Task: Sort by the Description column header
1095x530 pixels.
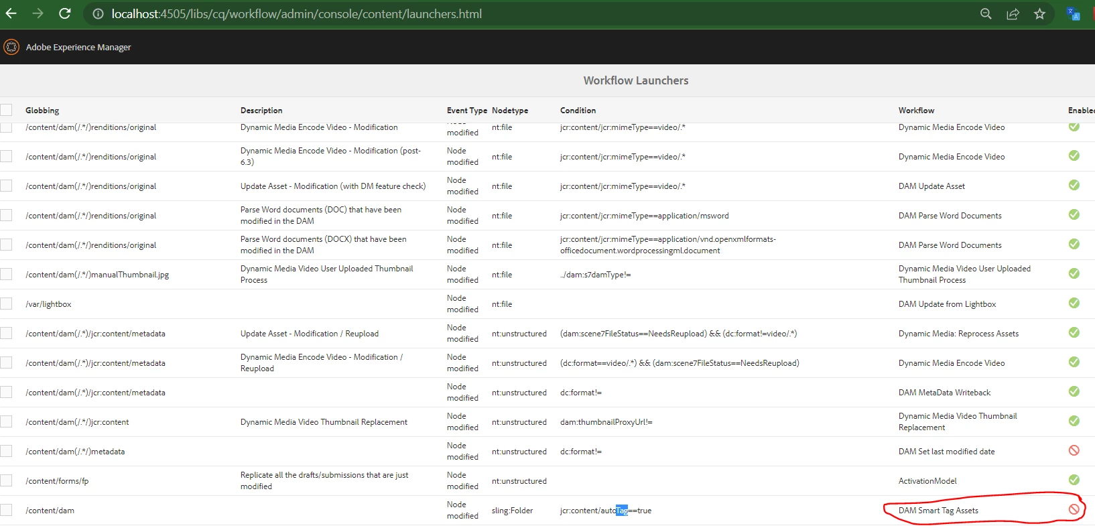Action: point(261,111)
